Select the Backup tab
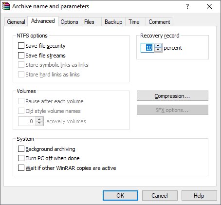The image size is (221, 205). (x=113, y=22)
